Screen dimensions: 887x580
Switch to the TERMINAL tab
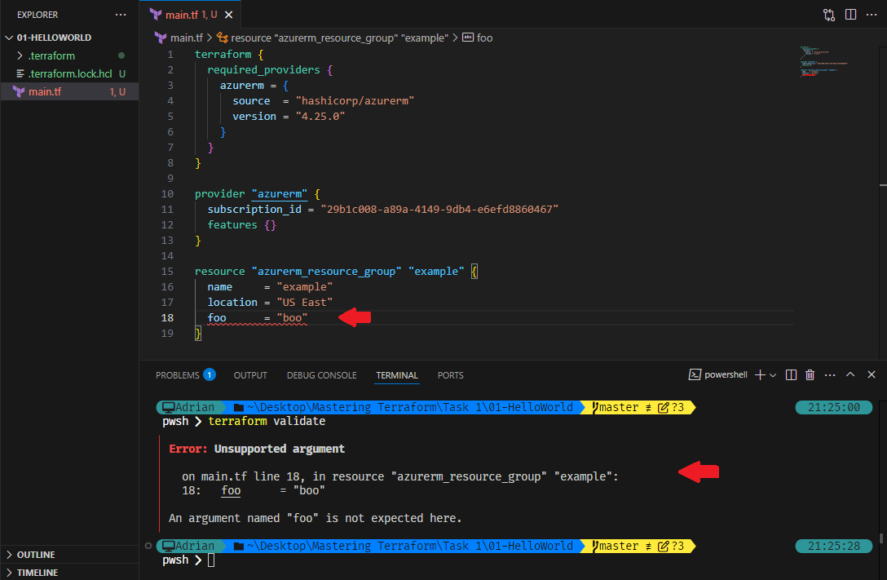[396, 375]
